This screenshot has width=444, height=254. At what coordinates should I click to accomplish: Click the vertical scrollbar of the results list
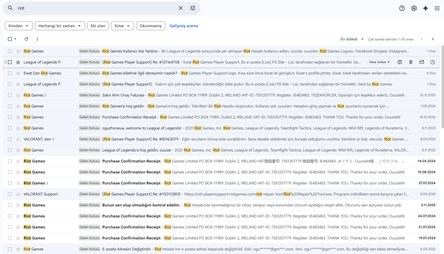pyautogui.click(x=442, y=87)
